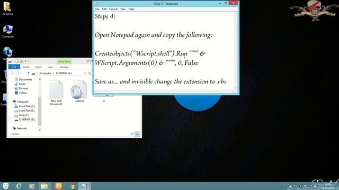Image resolution: width=339 pixels, height=190 pixels.
Task: Open Local Disk (C:) in navigation pane
Action: pos(25,106)
